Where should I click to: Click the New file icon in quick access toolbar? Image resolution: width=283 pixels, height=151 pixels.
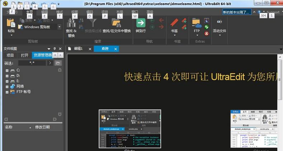pos(14,4)
